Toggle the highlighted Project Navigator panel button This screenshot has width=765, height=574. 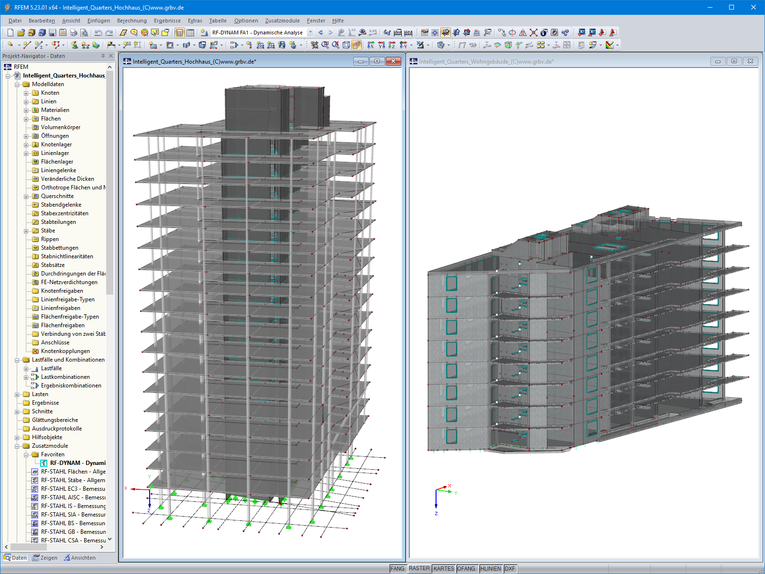[x=179, y=33]
